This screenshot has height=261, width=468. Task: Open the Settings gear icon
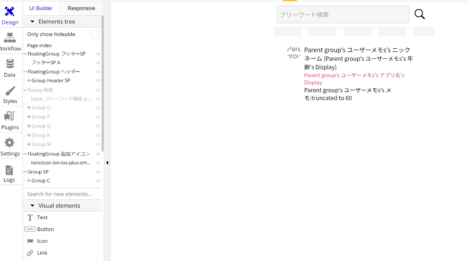(x=10, y=143)
